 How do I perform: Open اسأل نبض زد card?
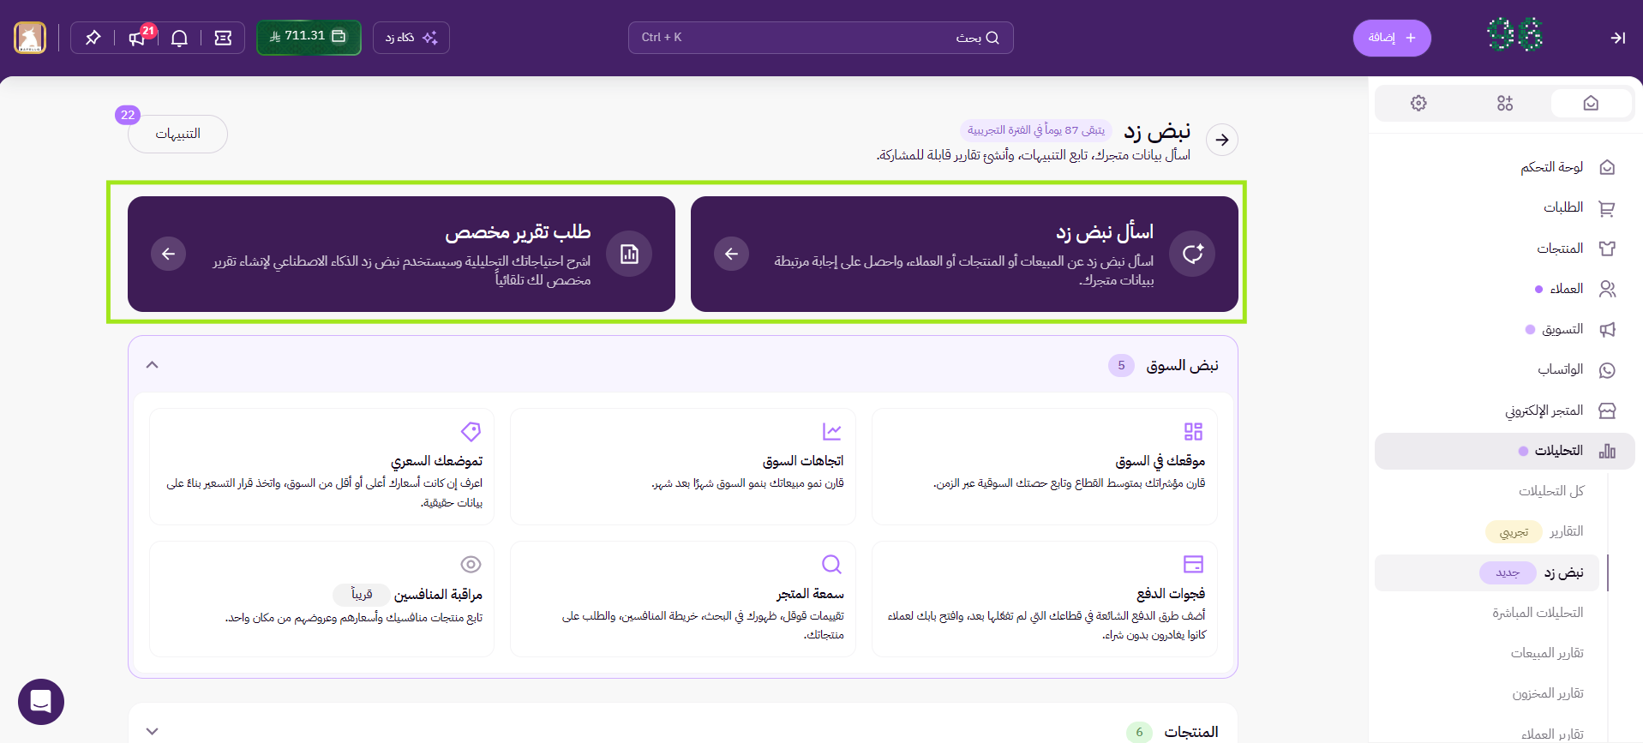tap(964, 254)
